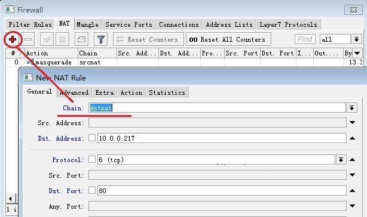Viewport: 367px width, 217px height.
Task: Select the NAT tab
Action: pyautogui.click(x=65, y=24)
